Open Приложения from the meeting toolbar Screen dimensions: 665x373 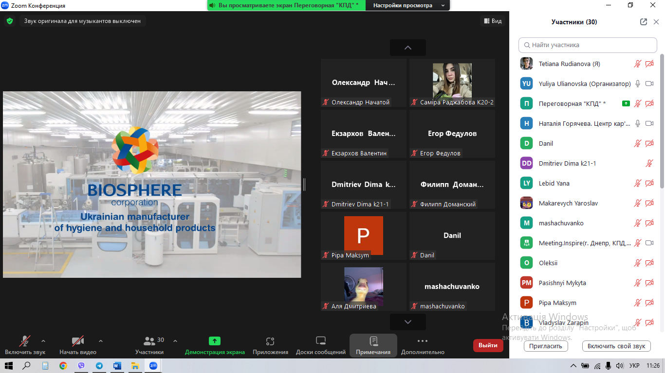click(x=270, y=345)
